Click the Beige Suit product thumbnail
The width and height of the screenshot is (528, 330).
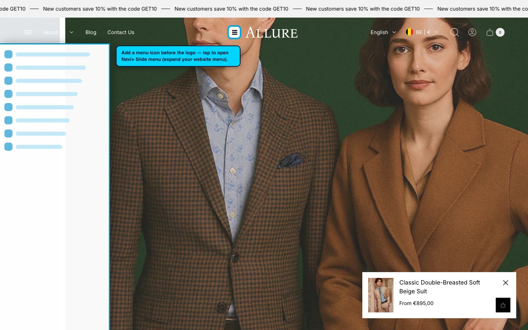[381, 295]
